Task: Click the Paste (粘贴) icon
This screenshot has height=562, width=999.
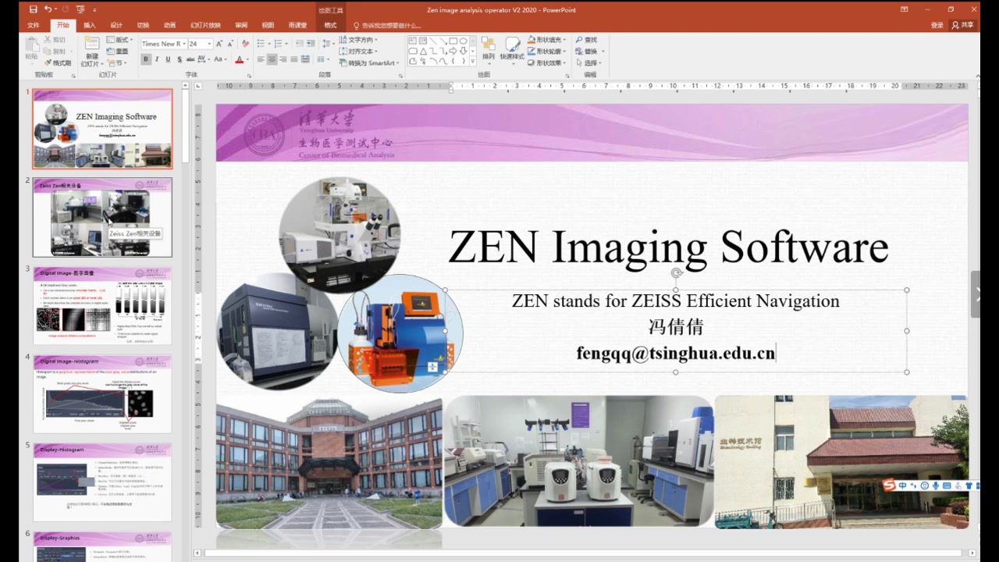Action: coord(31,48)
